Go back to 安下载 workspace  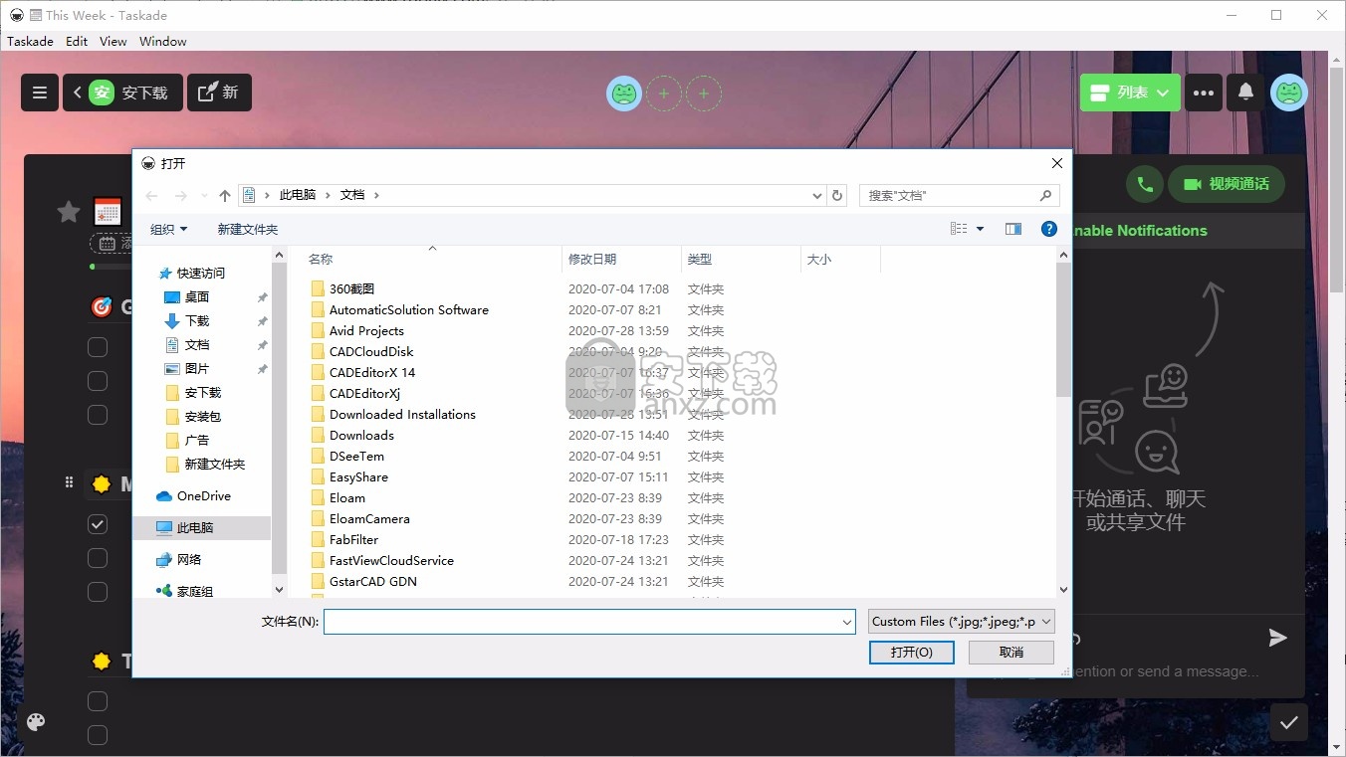(122, 93)
